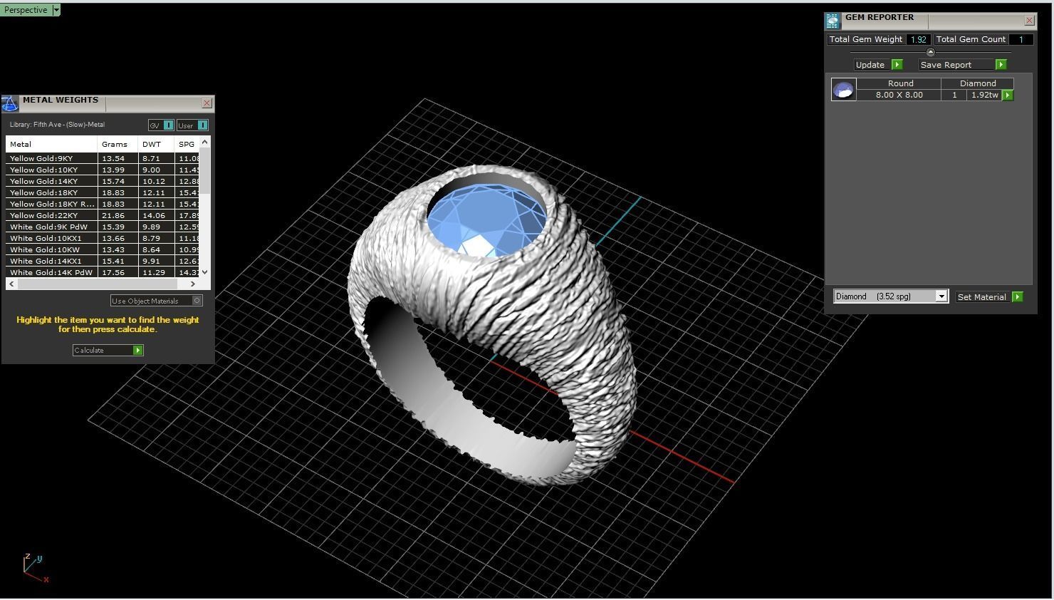This screenshot has width=1054, height=600.
Task: Click the green arrow on the gem row
Action: point(1008,95)
